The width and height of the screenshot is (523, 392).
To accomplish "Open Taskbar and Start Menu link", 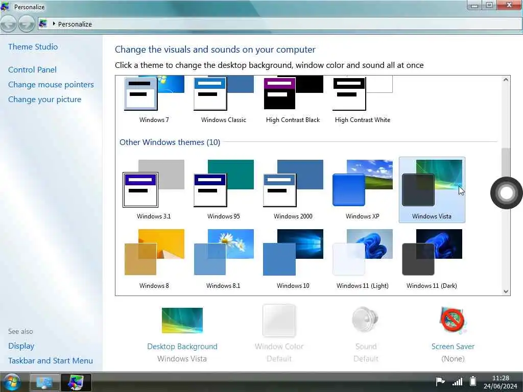I will click(51, 361).
